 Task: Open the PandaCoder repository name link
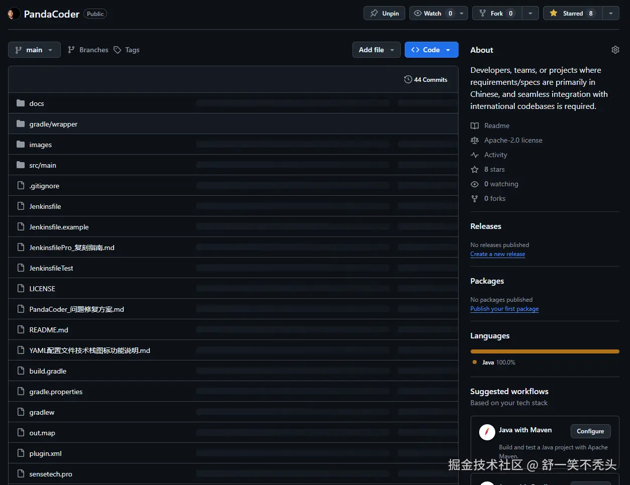pyautogui.click(x=51, y=14)
